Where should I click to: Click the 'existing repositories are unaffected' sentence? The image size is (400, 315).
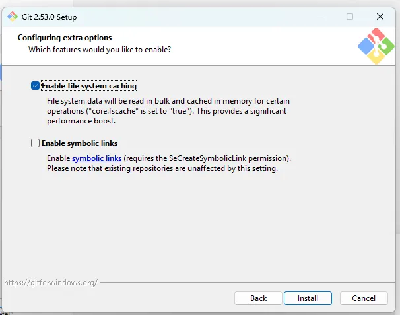point(162,168)
